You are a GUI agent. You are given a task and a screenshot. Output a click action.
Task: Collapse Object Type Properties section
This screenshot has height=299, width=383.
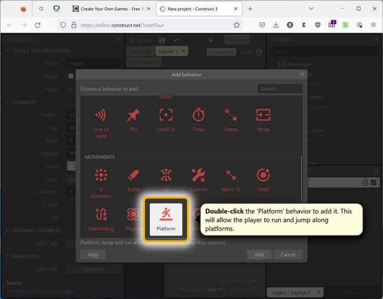tap(8, 51)
